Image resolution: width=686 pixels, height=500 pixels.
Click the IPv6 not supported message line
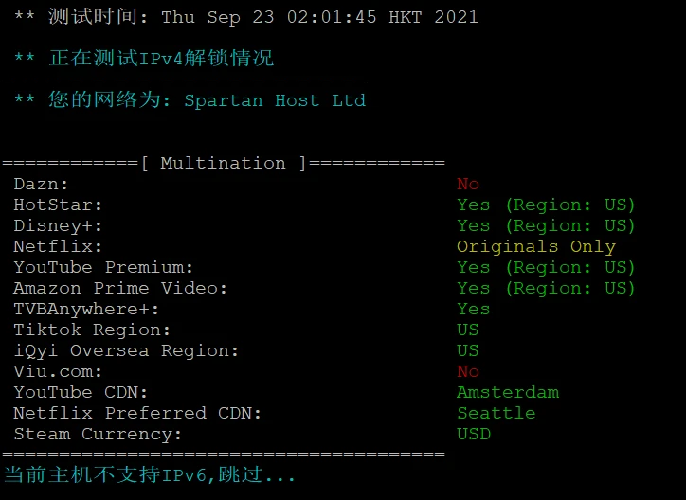pyautogui.click(x=149, y=475)
